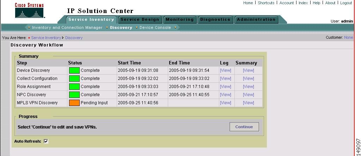Click the green status swatch for NPC Discovery
Image resolution: width=361 pixels, height=156 pixels.
[74, 95]
